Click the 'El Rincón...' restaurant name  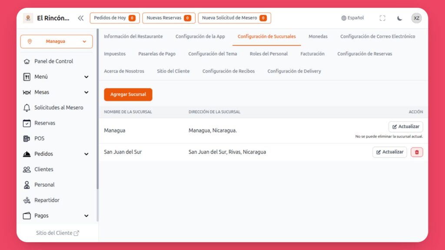pos(53,18)
